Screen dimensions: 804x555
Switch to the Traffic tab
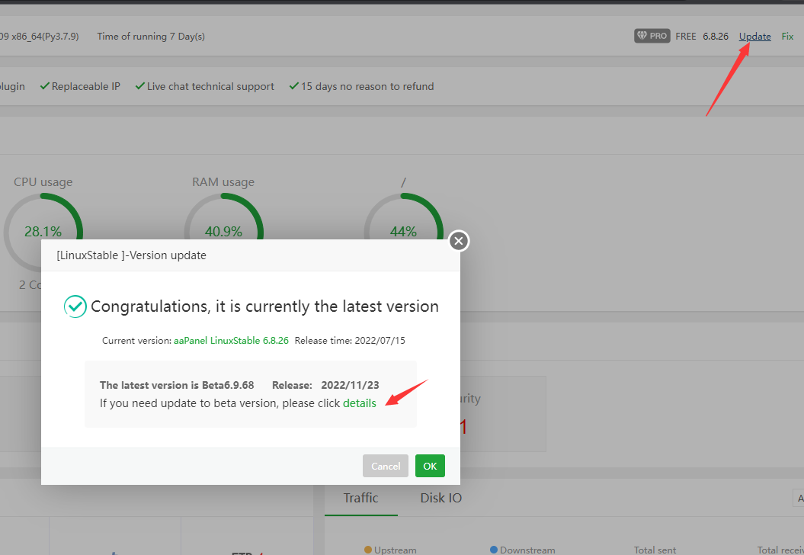361,498
